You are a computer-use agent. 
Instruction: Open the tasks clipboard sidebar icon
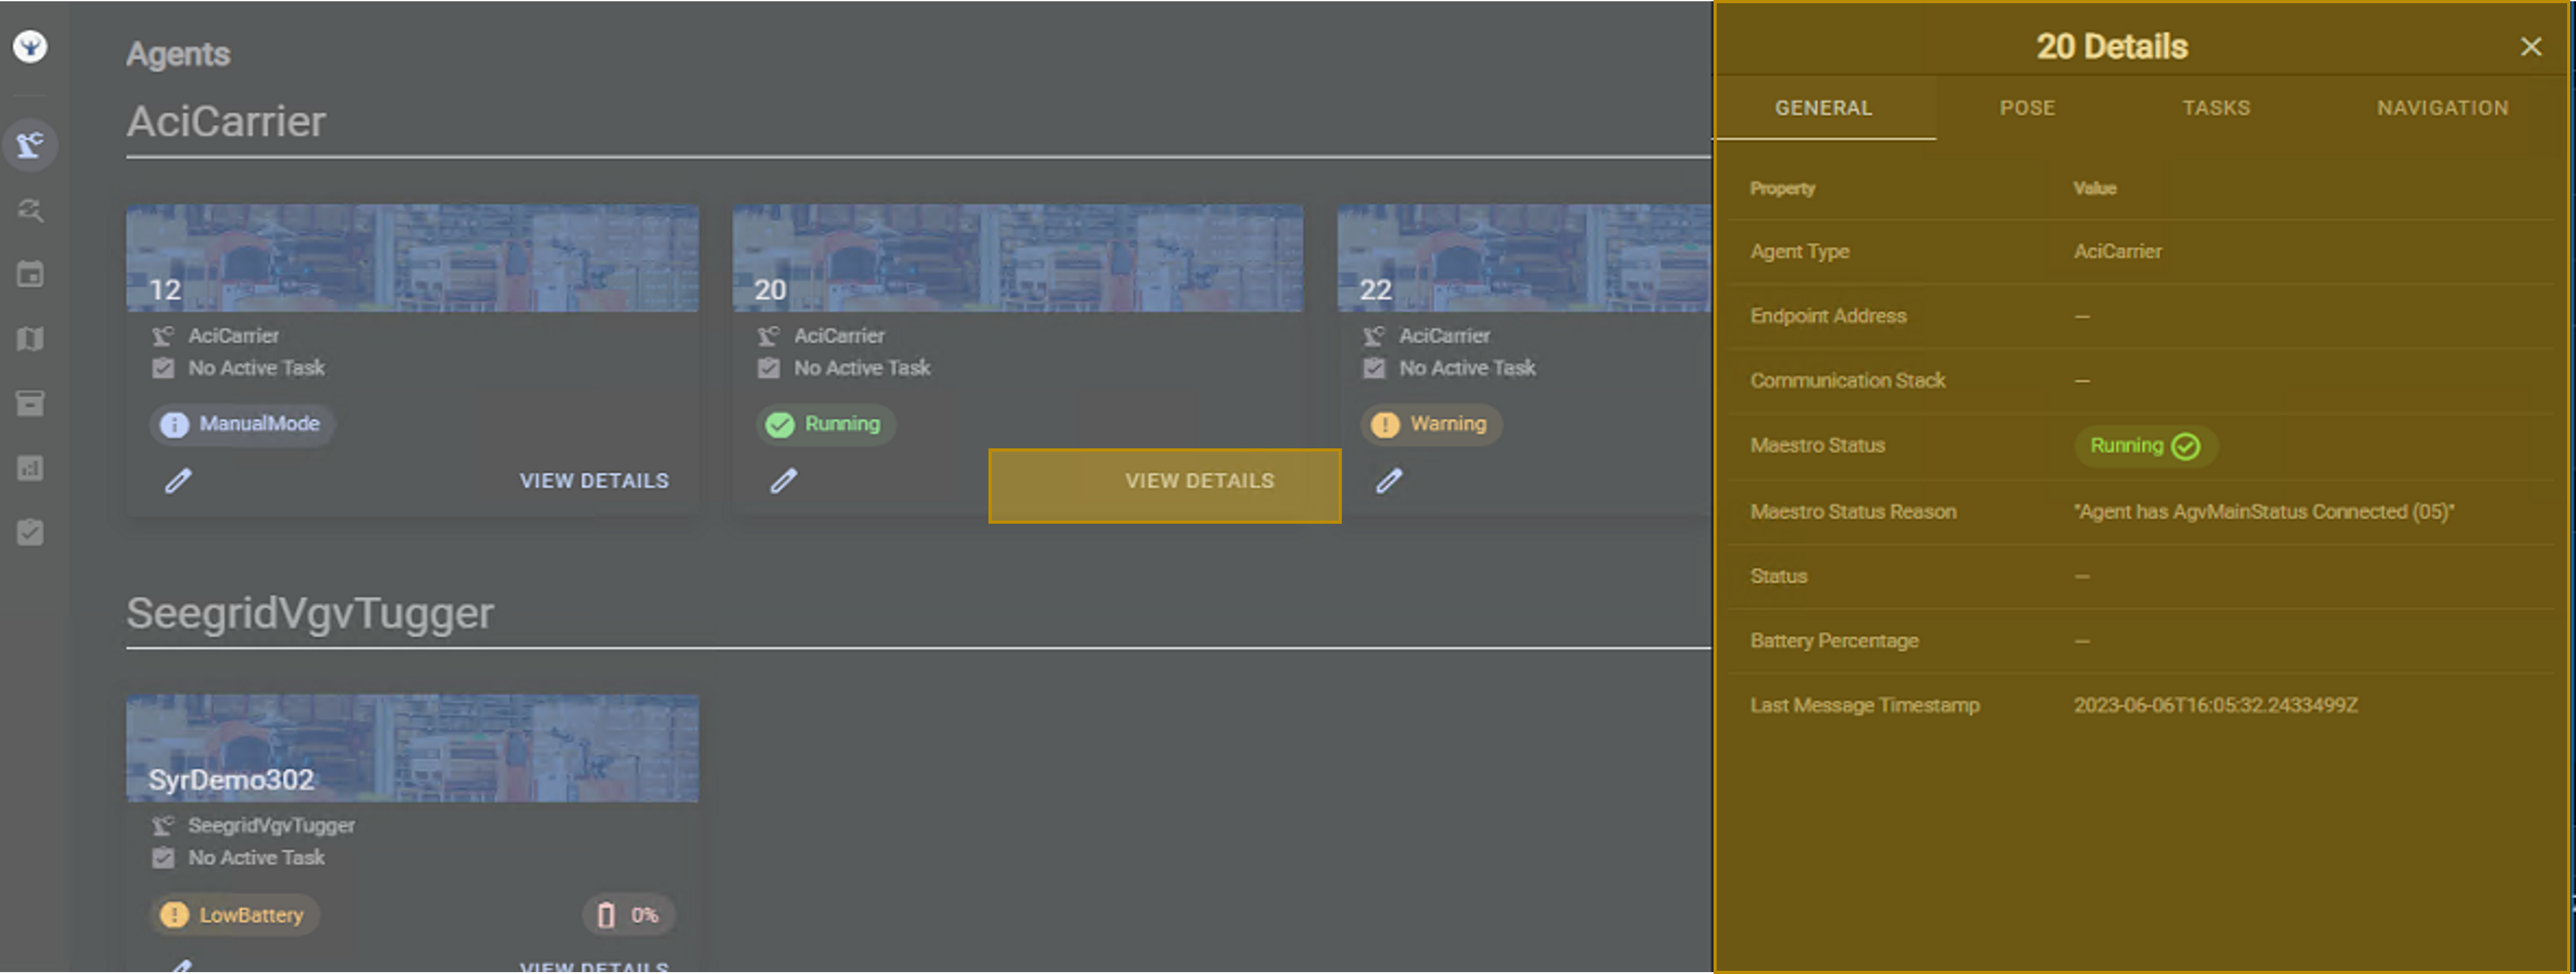click(30, 532)
